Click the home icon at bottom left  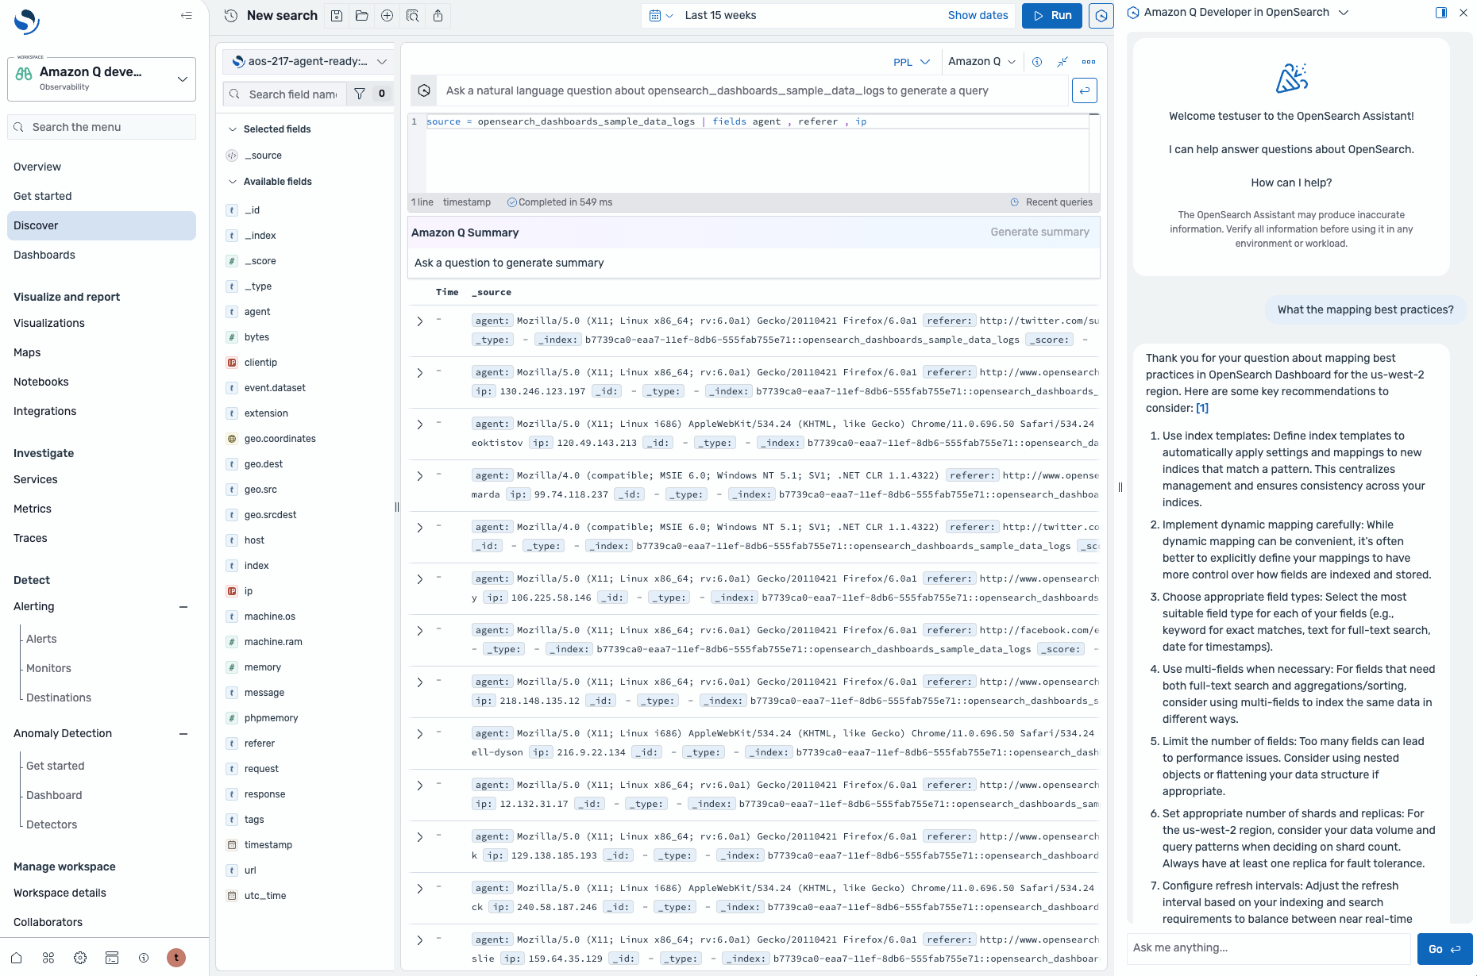point(17,958)
